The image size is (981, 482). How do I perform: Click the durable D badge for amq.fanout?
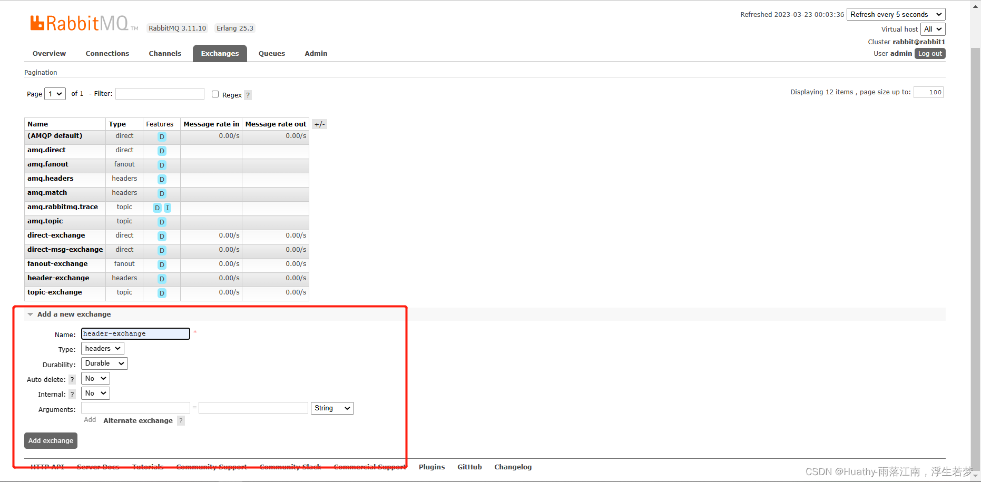(162, 165)
